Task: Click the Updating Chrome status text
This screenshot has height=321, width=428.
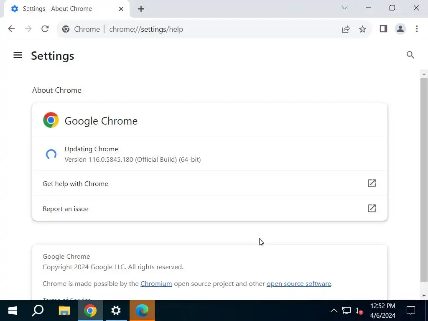Action: coord(92,149)
